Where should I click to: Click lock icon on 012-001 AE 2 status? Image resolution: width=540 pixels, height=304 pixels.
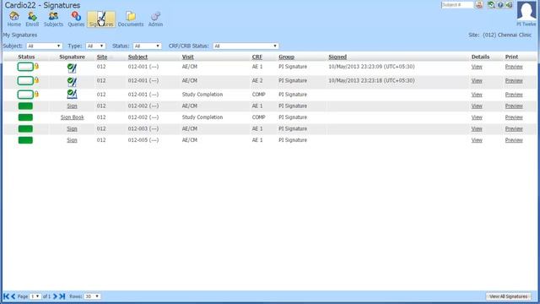[x=36, y=80]
